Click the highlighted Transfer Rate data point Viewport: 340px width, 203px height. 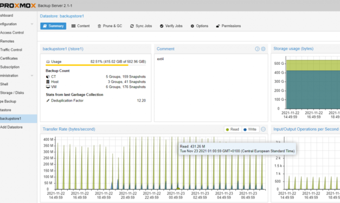tap(178, 189)
